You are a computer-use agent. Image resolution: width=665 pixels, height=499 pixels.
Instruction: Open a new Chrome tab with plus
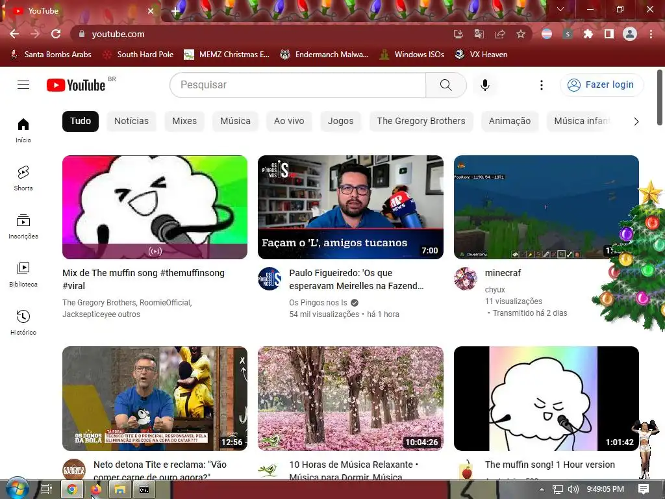point(175,11)
